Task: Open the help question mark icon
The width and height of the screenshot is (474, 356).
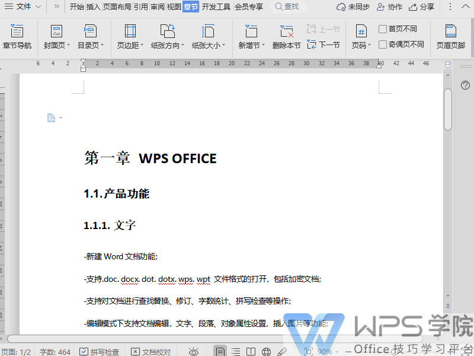Action: pyautogui.click(x=465, y=85)
